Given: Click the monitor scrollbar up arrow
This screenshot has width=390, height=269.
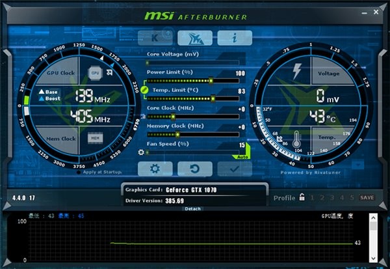Looking at the screenshot, I should pos(373,218).
